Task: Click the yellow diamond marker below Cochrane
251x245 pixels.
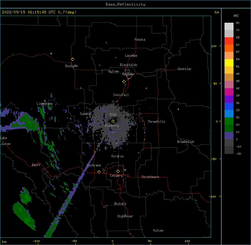Action: pos(99,172)
